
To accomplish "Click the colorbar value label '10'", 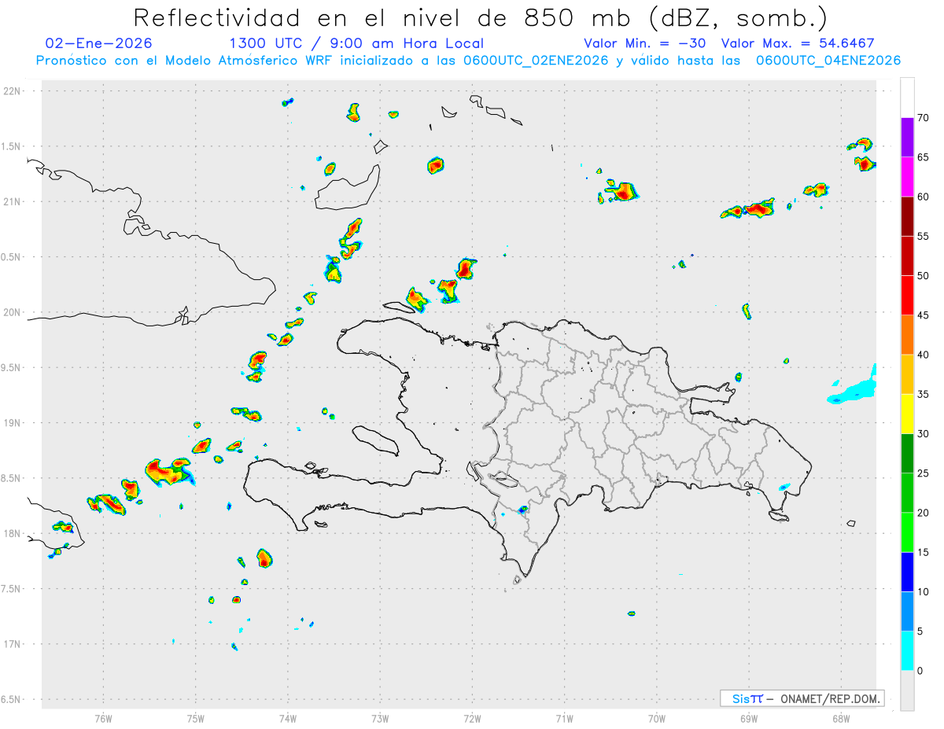I will click(923, 592).
